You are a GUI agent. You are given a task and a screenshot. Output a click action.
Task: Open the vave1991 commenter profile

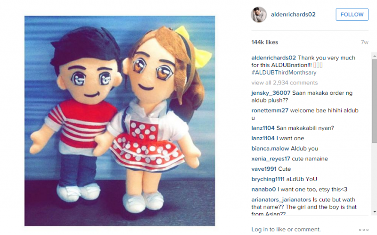click(264, 169)
